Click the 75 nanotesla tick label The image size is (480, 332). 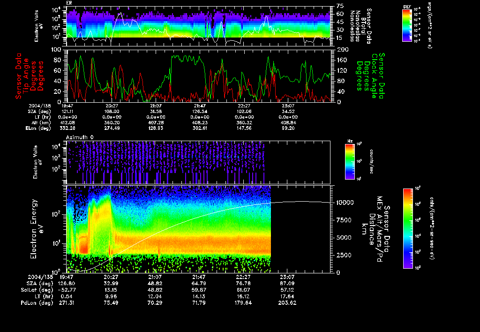click(x=340, y=6)
